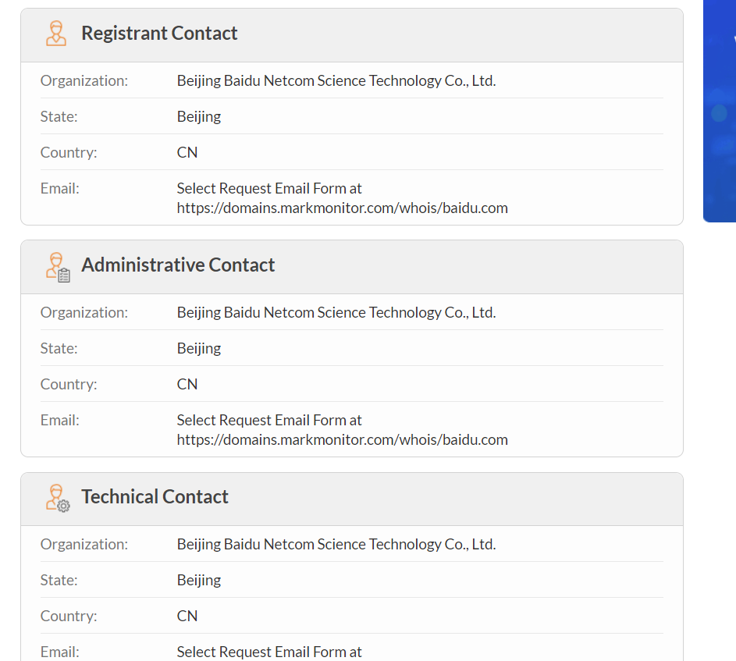Click the Technical Contact gear-person icon
Image resolution: width=736 pixels, height=661 pixels.
tap(58, 498)
